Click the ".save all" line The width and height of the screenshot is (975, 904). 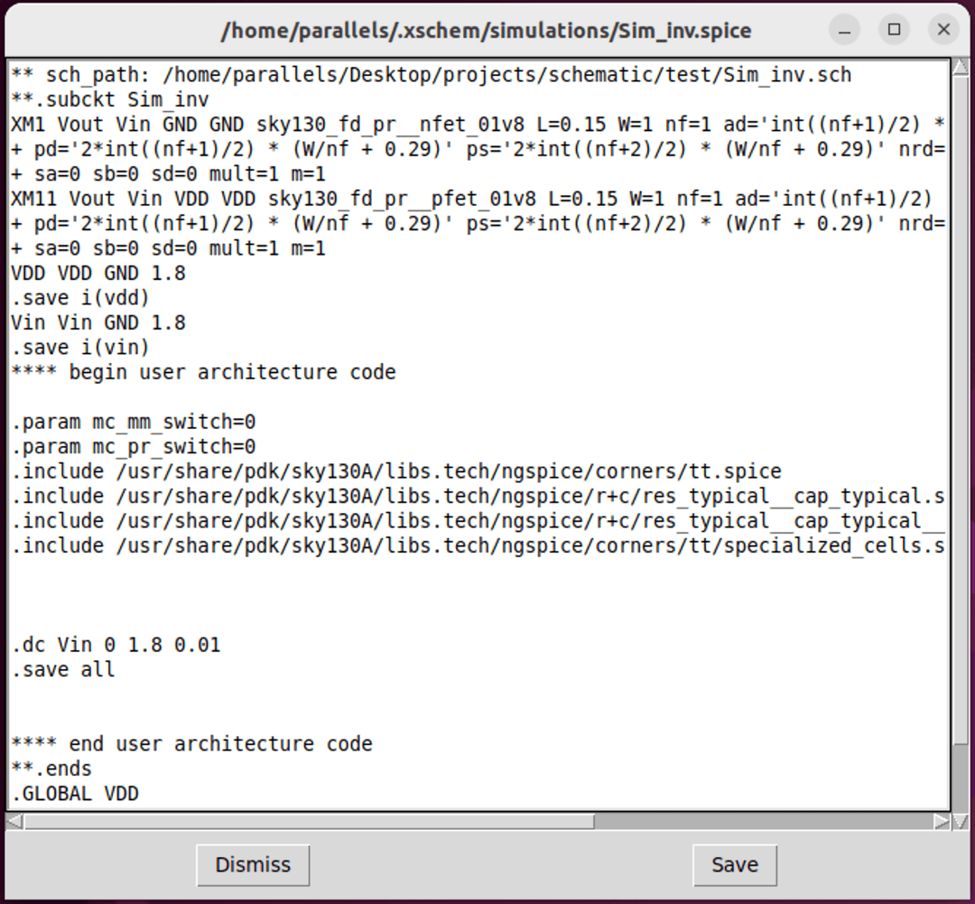click(63, 670)
